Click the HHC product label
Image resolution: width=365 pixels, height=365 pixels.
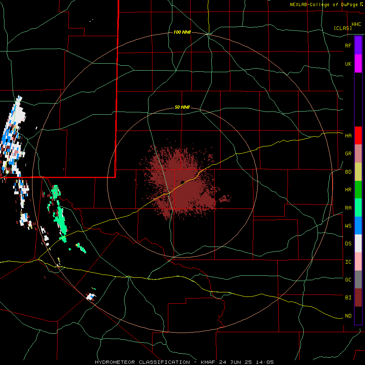pyautogui.click(x=356, y=24)
